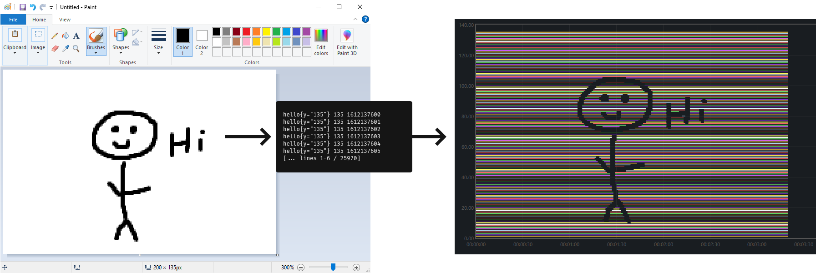Click the cursor position icon in status bar
Viewport: 816px width, 273px height.
coord(5,268)
